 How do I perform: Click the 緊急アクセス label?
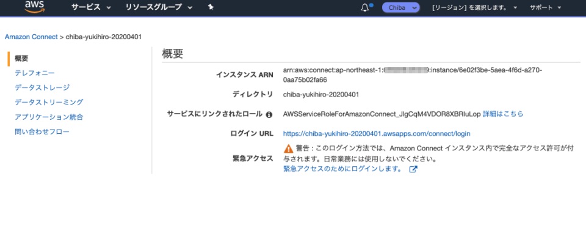tap(253, 158)
